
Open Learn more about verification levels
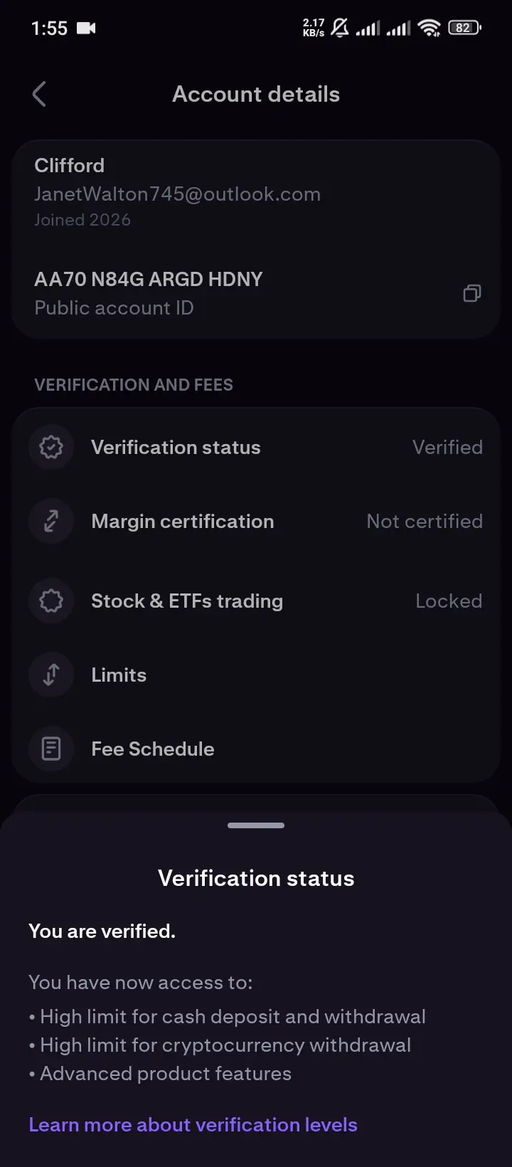pos(193,1125)
